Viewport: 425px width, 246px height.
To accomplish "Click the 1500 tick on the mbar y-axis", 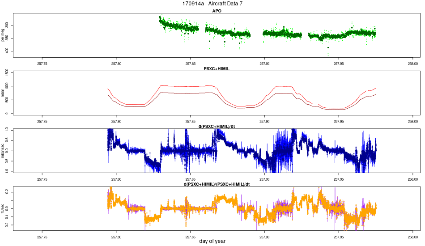I will 7,72.
